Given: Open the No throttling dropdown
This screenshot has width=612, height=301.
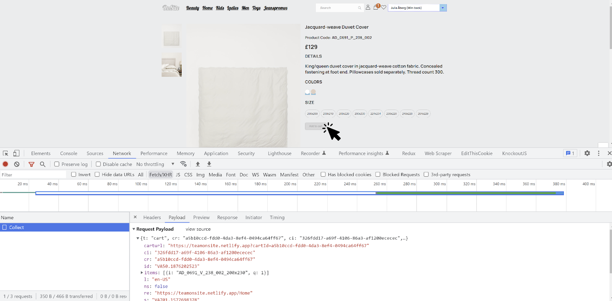Looking at the screenshot, I should point(155,164).
